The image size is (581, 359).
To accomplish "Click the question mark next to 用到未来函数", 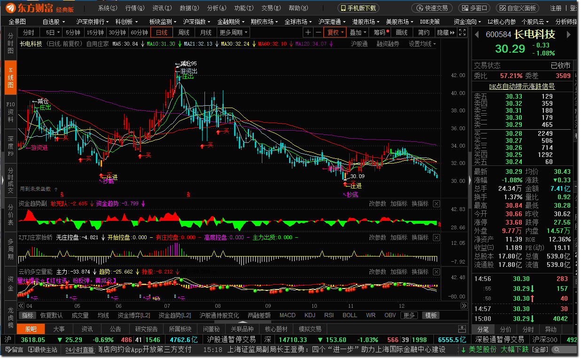I will click(56, 189).
